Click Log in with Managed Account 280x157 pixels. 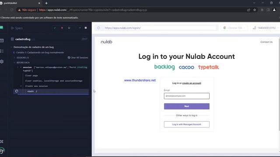point(187,124)
